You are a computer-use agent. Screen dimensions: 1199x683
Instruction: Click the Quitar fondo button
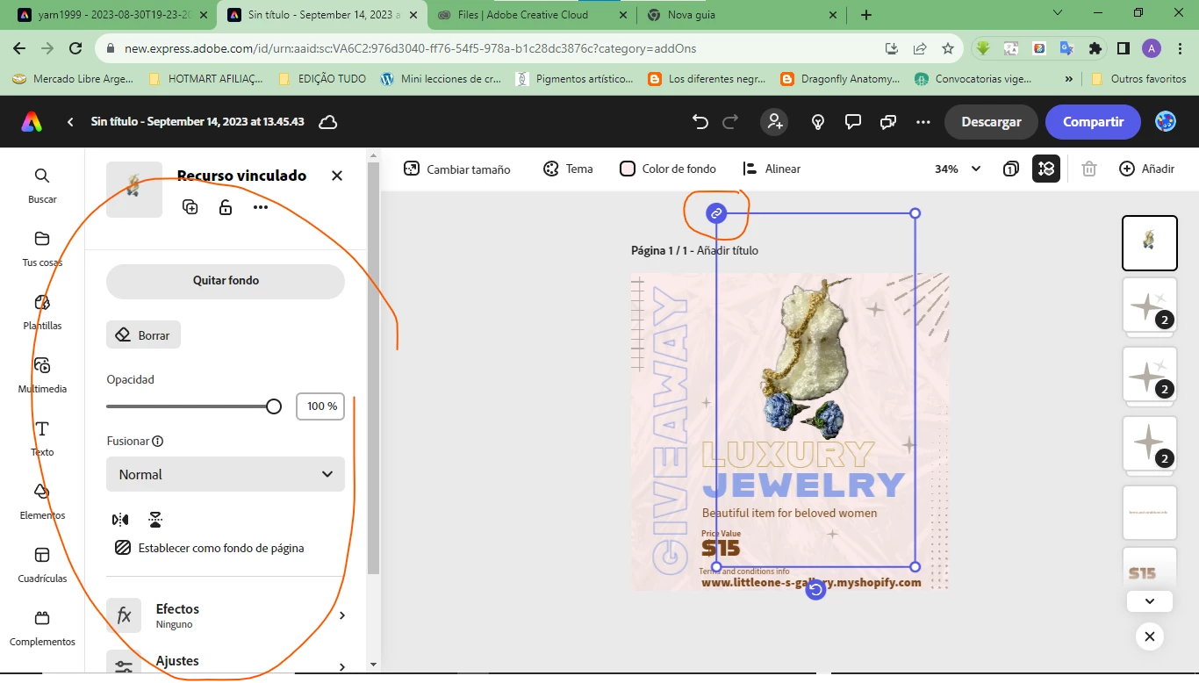point(226,281)
